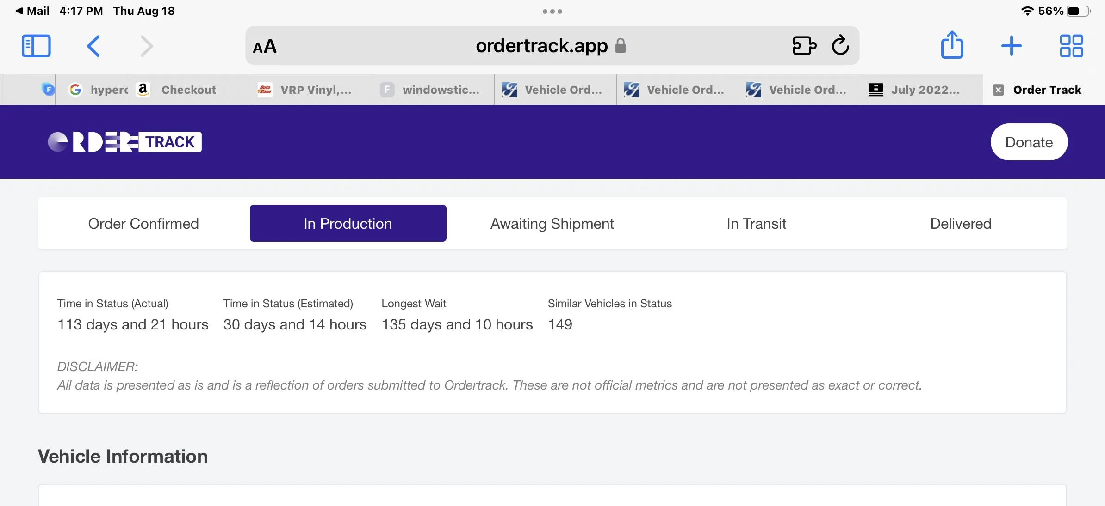The height and width of the screenshot is (506, 1105).
Task: Click the Donate button
Action: pos(1029,142)
